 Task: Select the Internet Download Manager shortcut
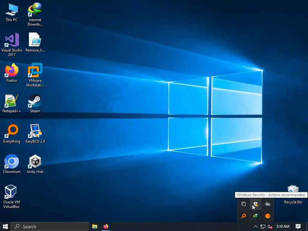coord(35,14)
